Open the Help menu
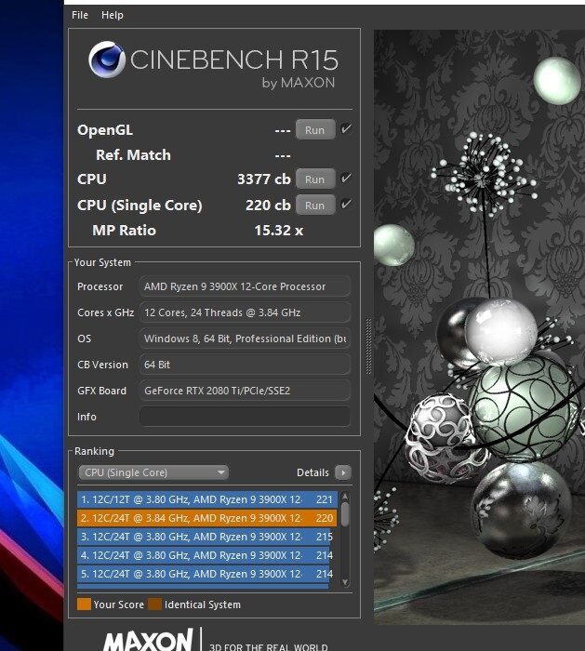The height and width of the screenshot is (651, 585). 113,15
